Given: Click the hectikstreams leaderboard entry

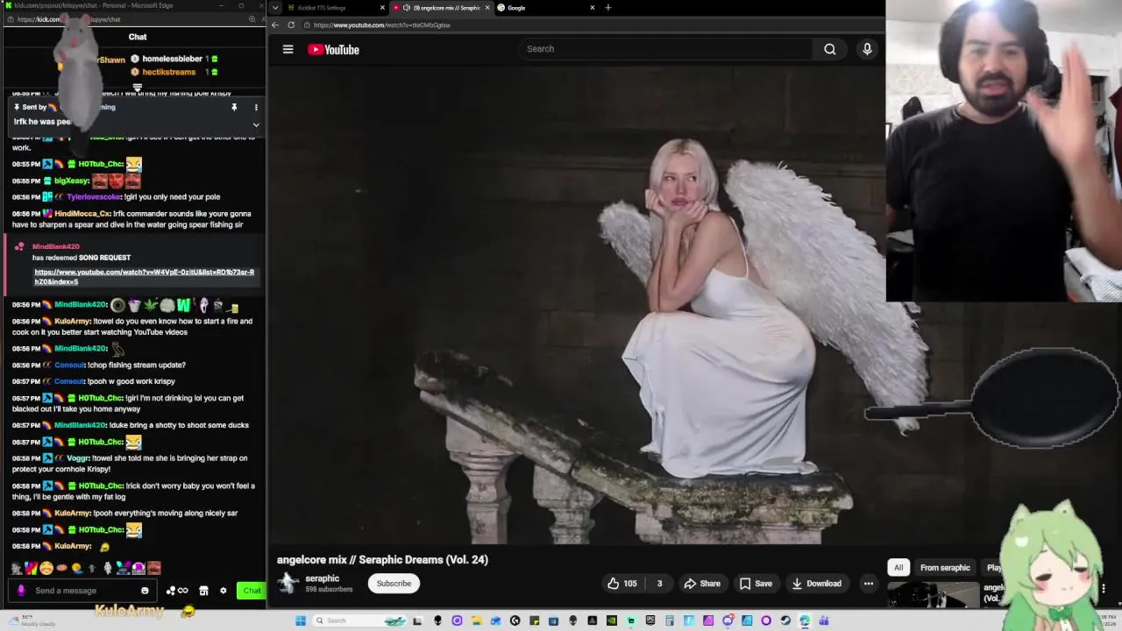Looking at the screenshot, I should coord(174,72).
